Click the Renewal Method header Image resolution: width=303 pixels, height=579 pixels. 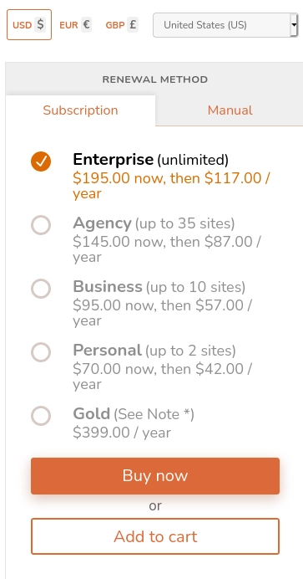pos(155,79)
